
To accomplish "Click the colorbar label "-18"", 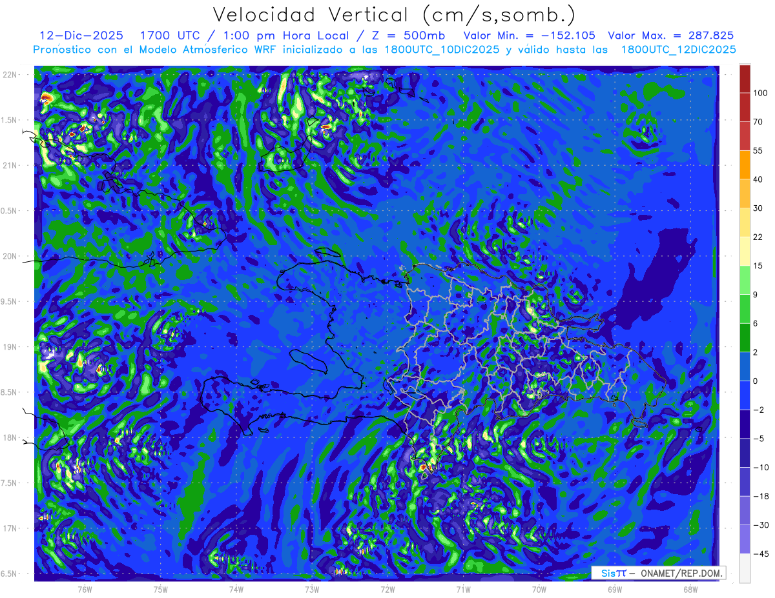I will coord(760,496).
